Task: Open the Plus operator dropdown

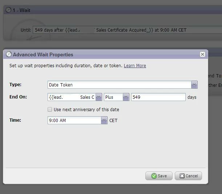Action: tap(126, 97)
